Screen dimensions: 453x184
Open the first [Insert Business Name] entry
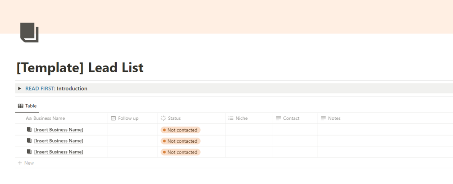coord(59,130)
